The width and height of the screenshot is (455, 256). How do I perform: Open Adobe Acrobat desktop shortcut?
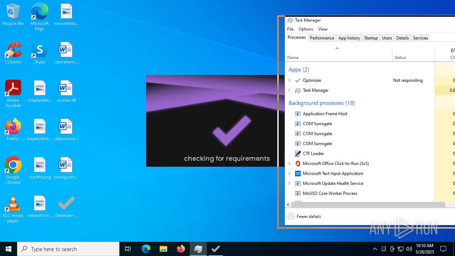pos(13,94)
